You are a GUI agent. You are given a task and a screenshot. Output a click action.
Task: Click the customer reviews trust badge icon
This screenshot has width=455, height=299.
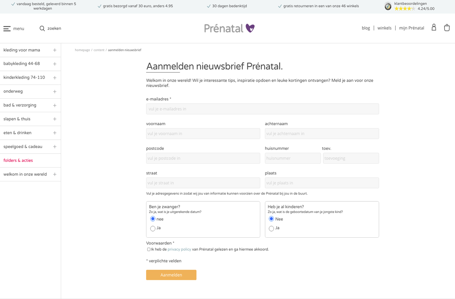[x=388, y=6]
